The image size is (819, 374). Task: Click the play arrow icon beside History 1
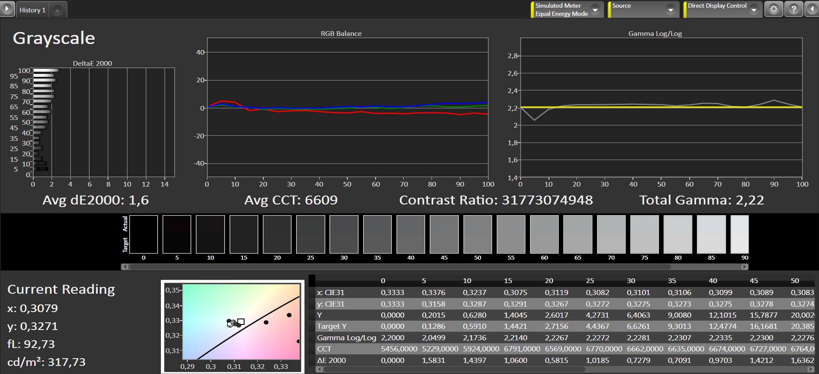click(7, 9)
